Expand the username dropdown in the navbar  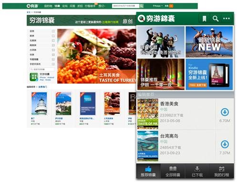click(x=158, y=6)
